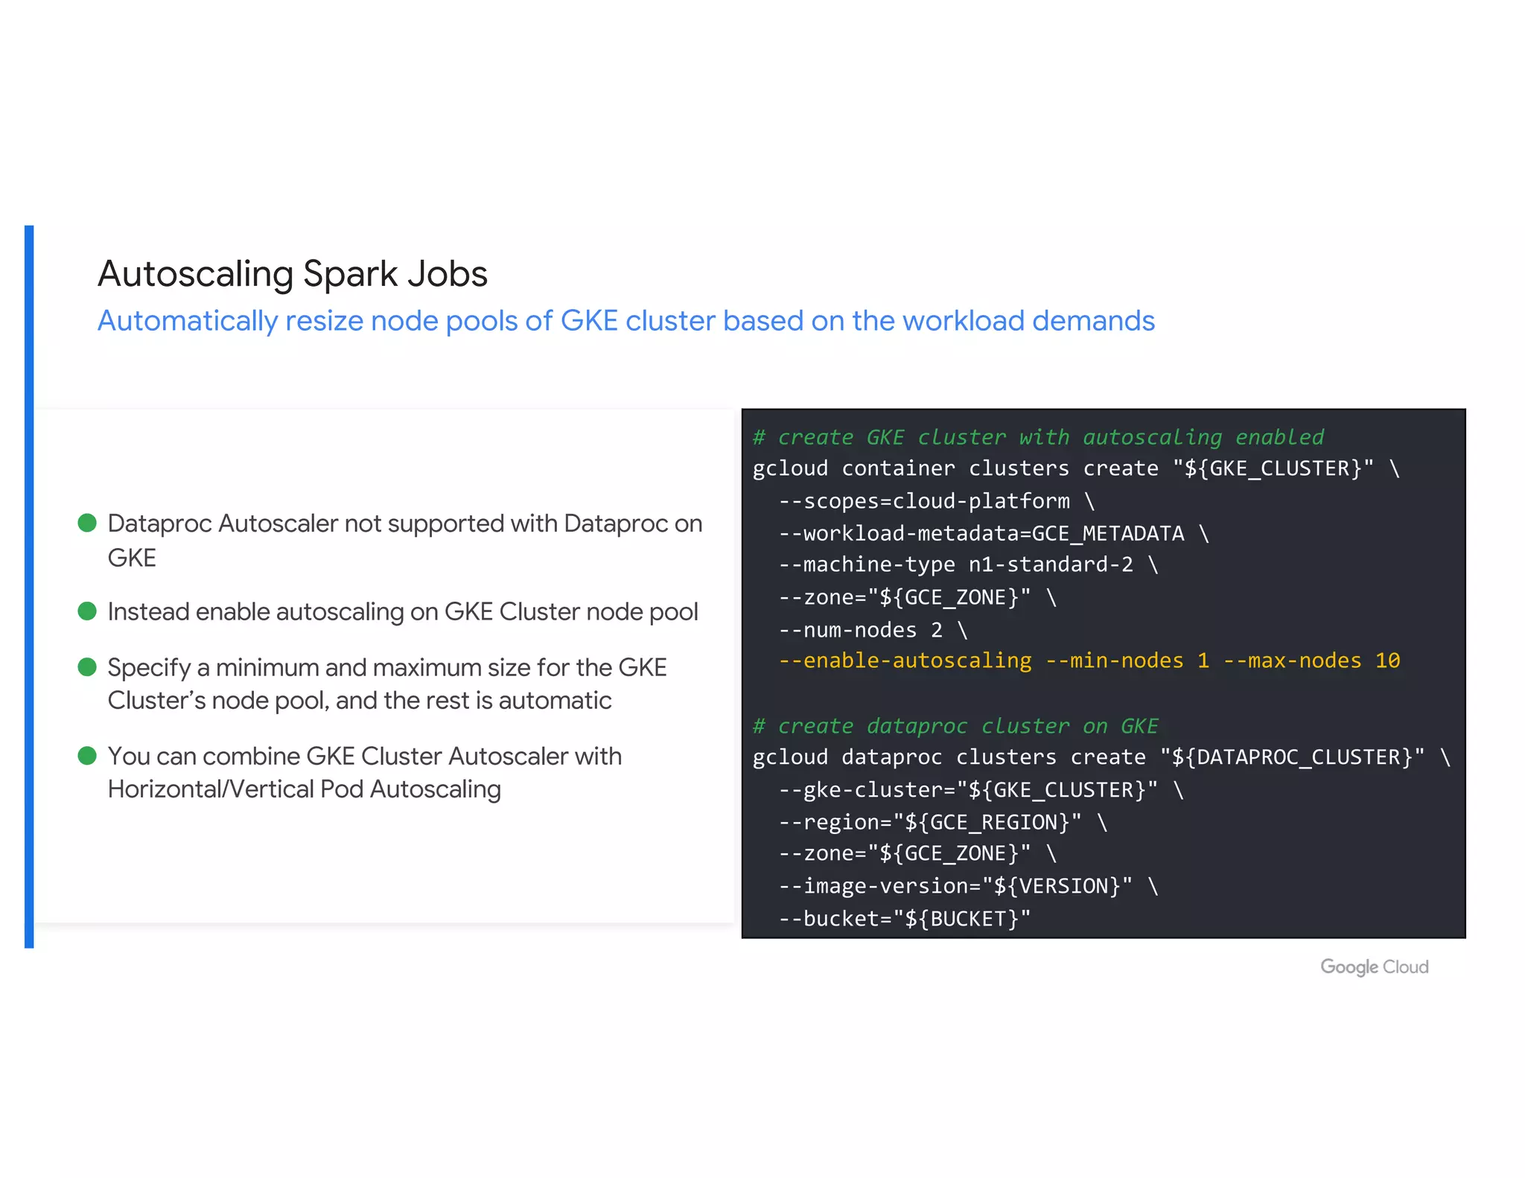The image size is (1525, 1178).
Task: Click the first green bullet about Dataproc Autoscaler
Action: tap(87, 523)
